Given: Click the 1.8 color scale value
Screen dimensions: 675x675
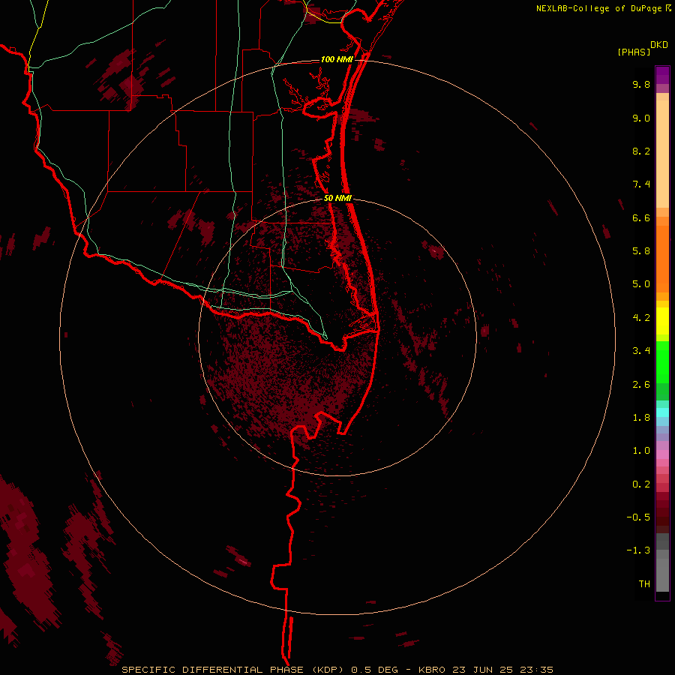Looking at the screenshot, I should tap(641, 418).
